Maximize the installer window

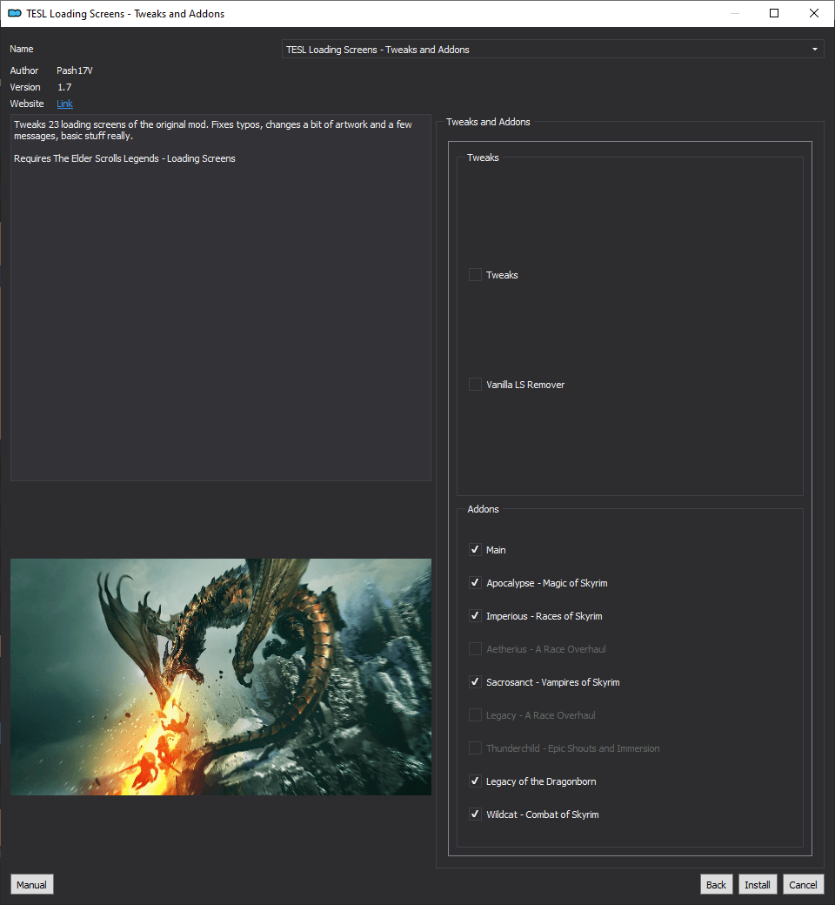tap(774, 13)
